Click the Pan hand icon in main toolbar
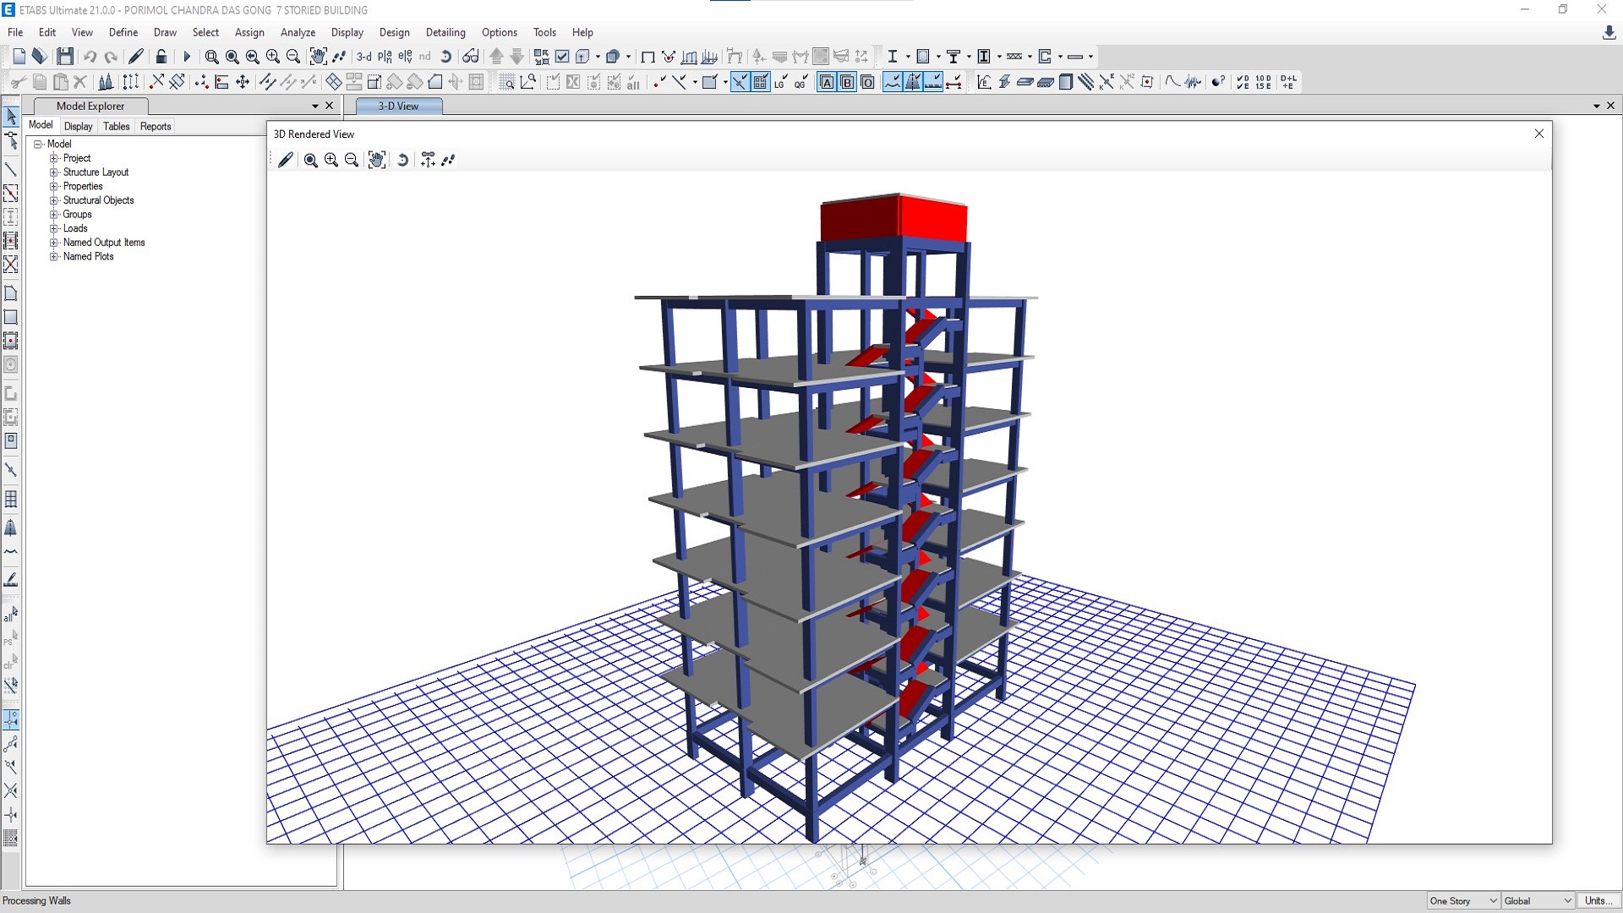1623x913 pixels. pyautogui.click(x=318, y=57)
